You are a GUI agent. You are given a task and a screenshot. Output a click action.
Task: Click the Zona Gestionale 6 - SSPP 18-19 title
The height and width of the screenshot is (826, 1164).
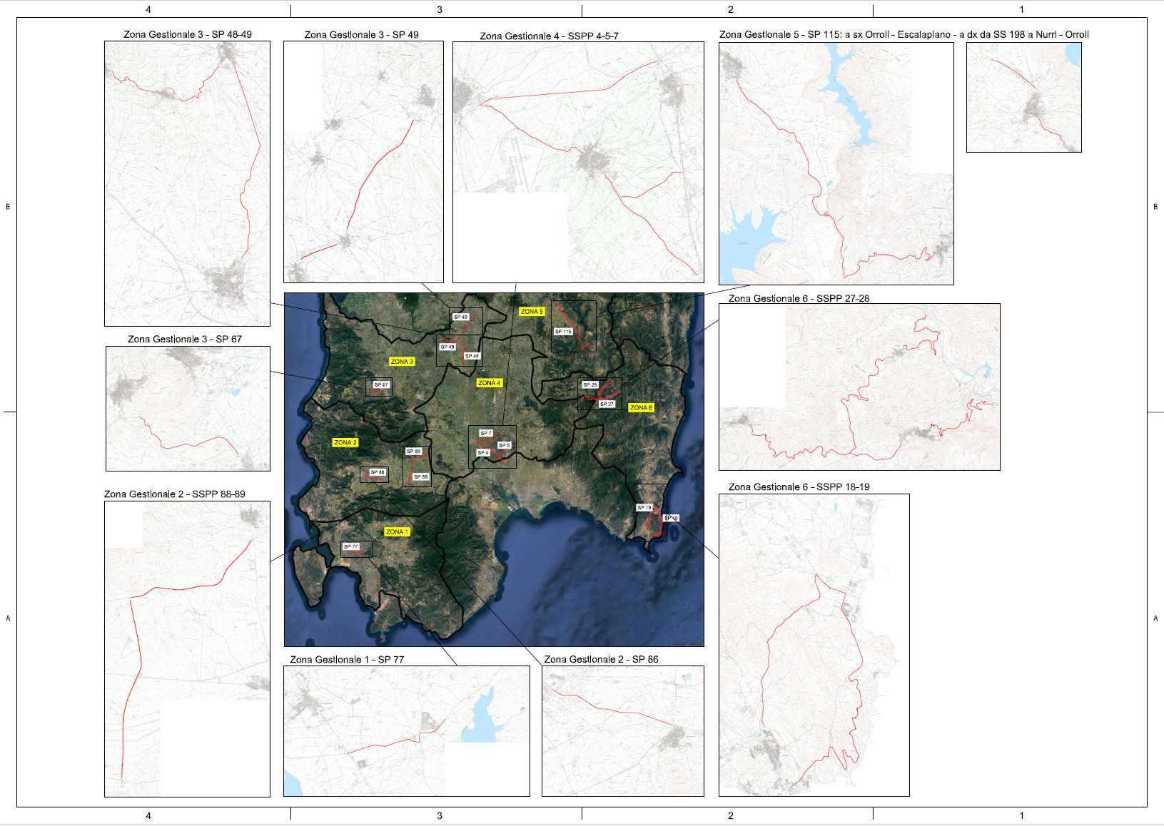point(799,487)
